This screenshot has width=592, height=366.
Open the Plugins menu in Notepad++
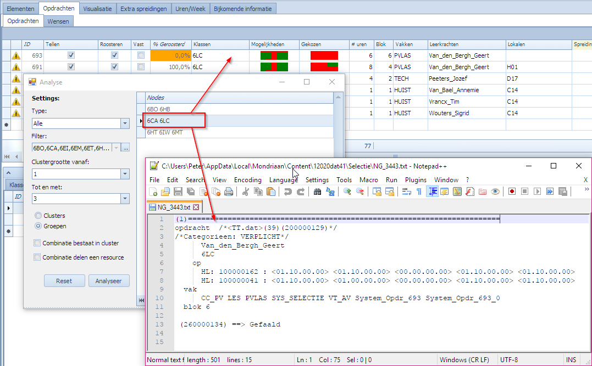[416, 180]
